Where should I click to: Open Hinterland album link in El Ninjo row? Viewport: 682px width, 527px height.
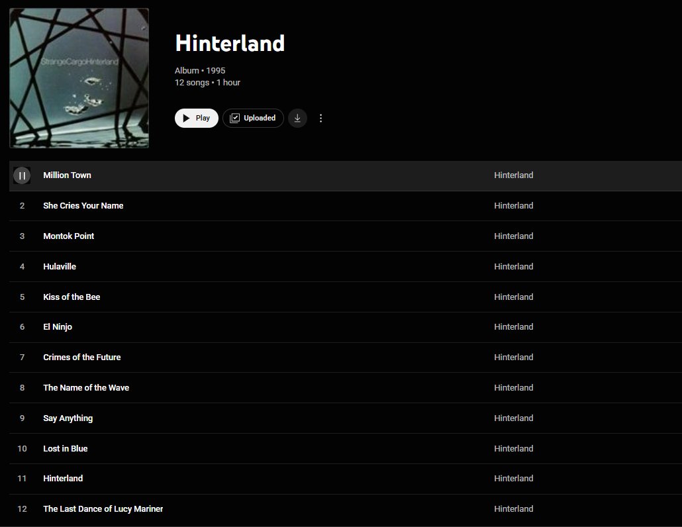(x=514, y=327)
